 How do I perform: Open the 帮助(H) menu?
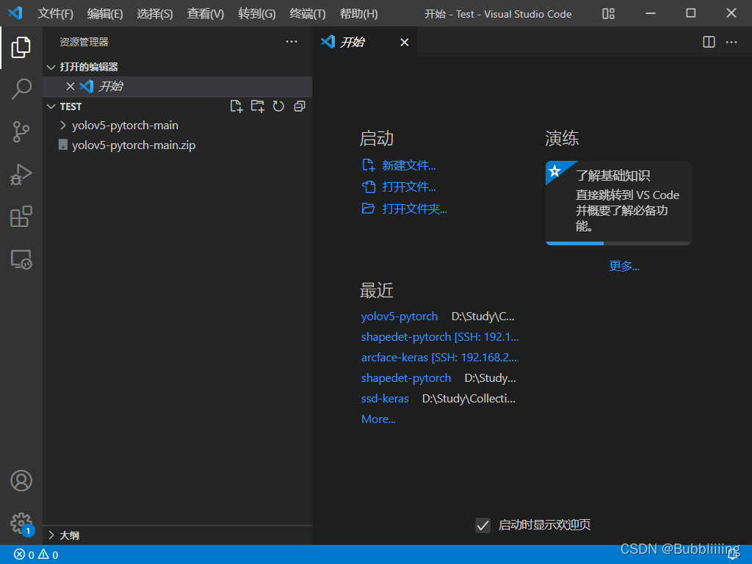[358, 13]
